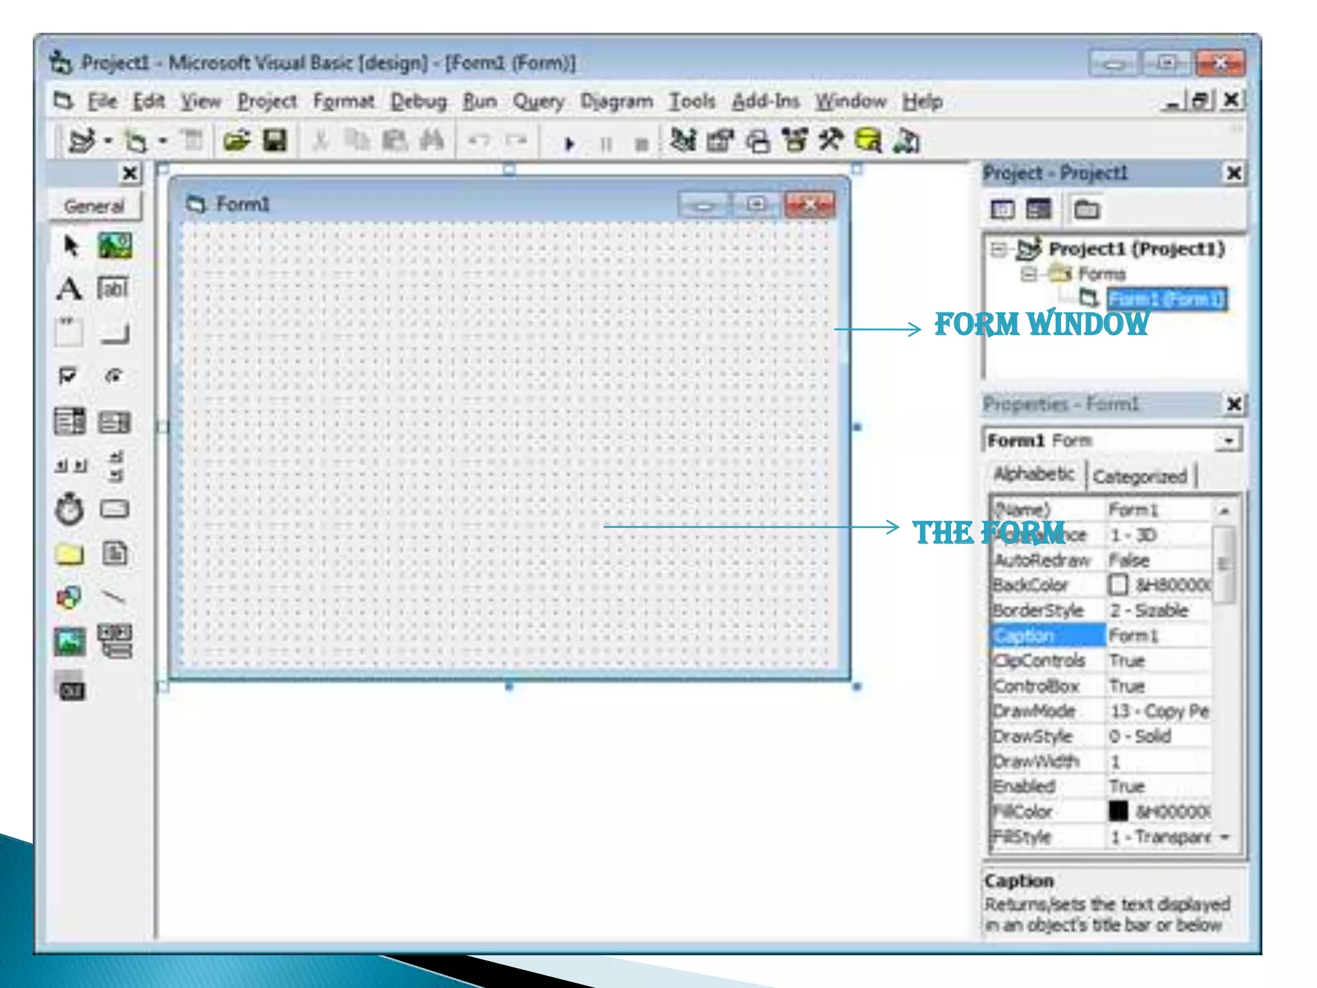Viewport: 1317px width, 988px height.
Task: Collapse the Forms folder node
Action: pyautogui.click(x=1028, y=275)
